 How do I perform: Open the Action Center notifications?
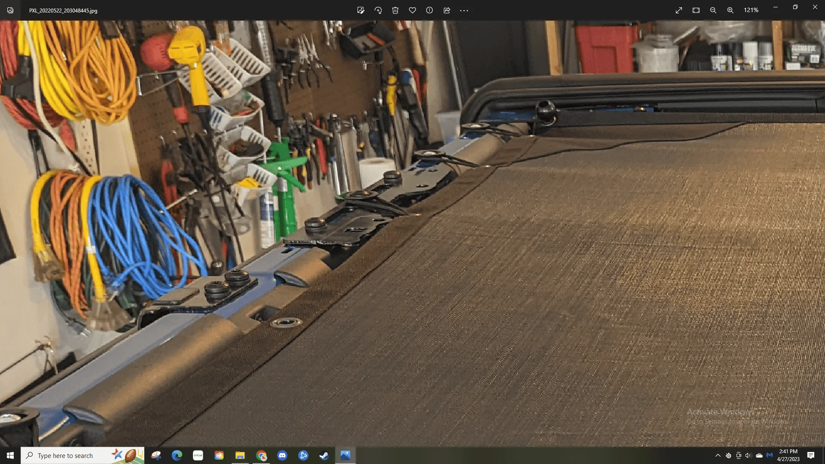pos(811,455)
